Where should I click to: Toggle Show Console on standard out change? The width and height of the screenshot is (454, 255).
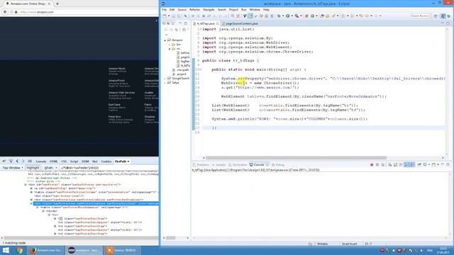tap(406, 165)
